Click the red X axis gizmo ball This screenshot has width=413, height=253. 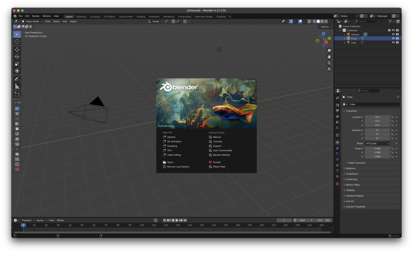[326, 42]
